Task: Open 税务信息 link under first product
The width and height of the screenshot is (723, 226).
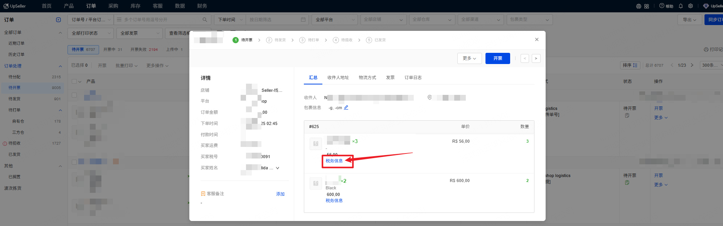Action: point(334,161)
